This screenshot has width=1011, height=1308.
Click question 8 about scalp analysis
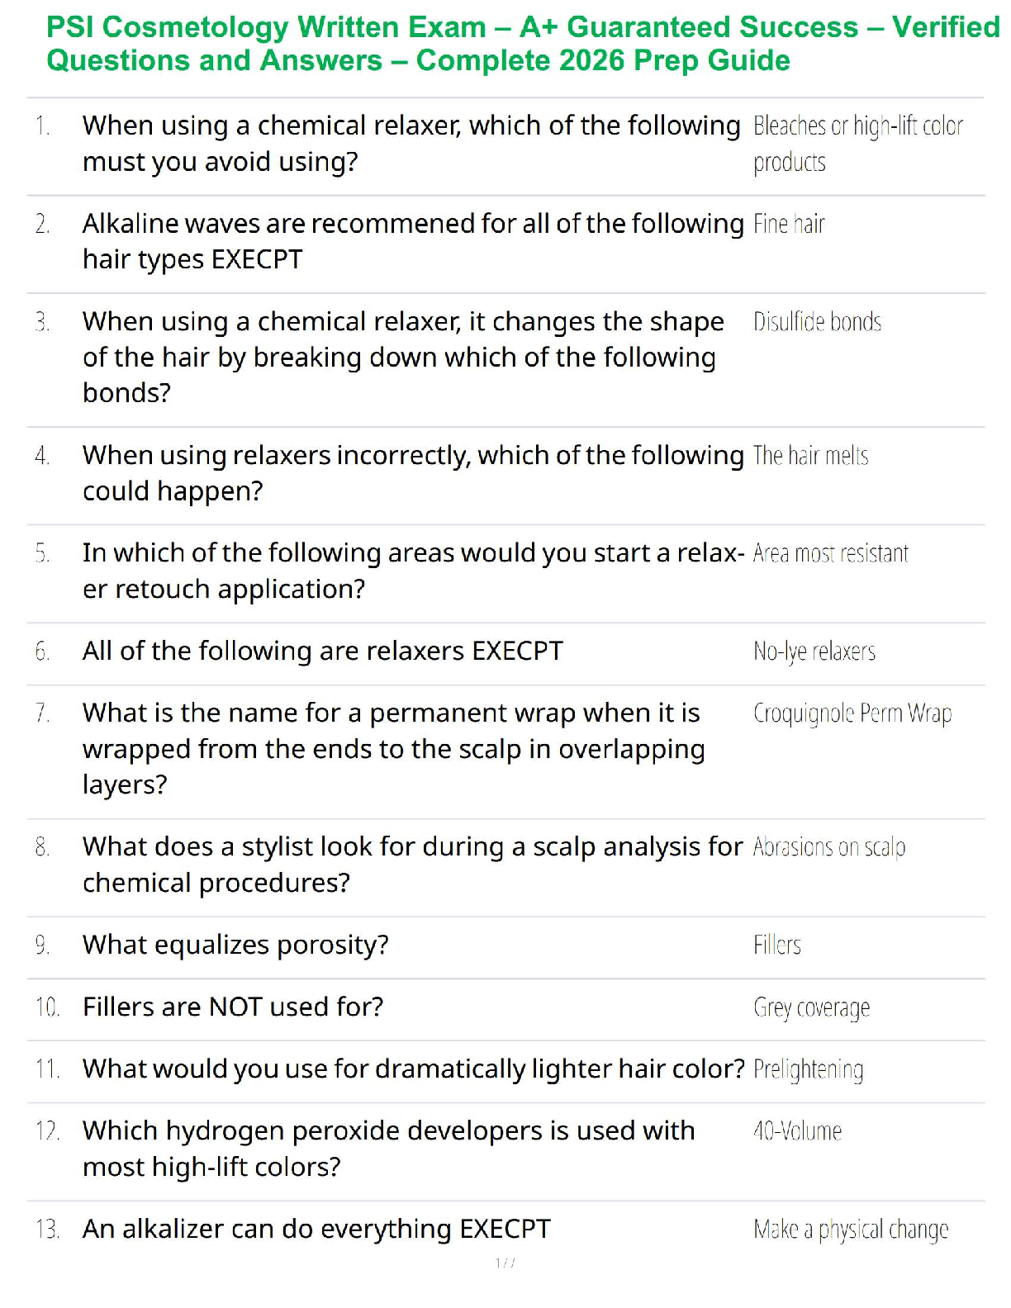(412, 864)
